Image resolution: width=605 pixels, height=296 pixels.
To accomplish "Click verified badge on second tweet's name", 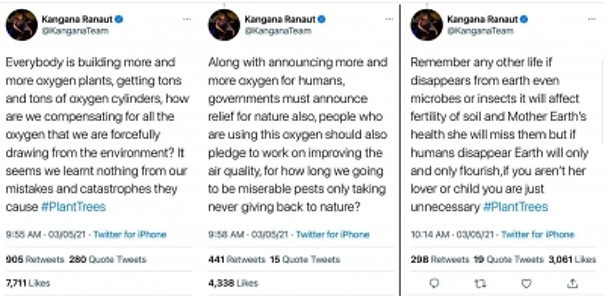I will 322,19.
